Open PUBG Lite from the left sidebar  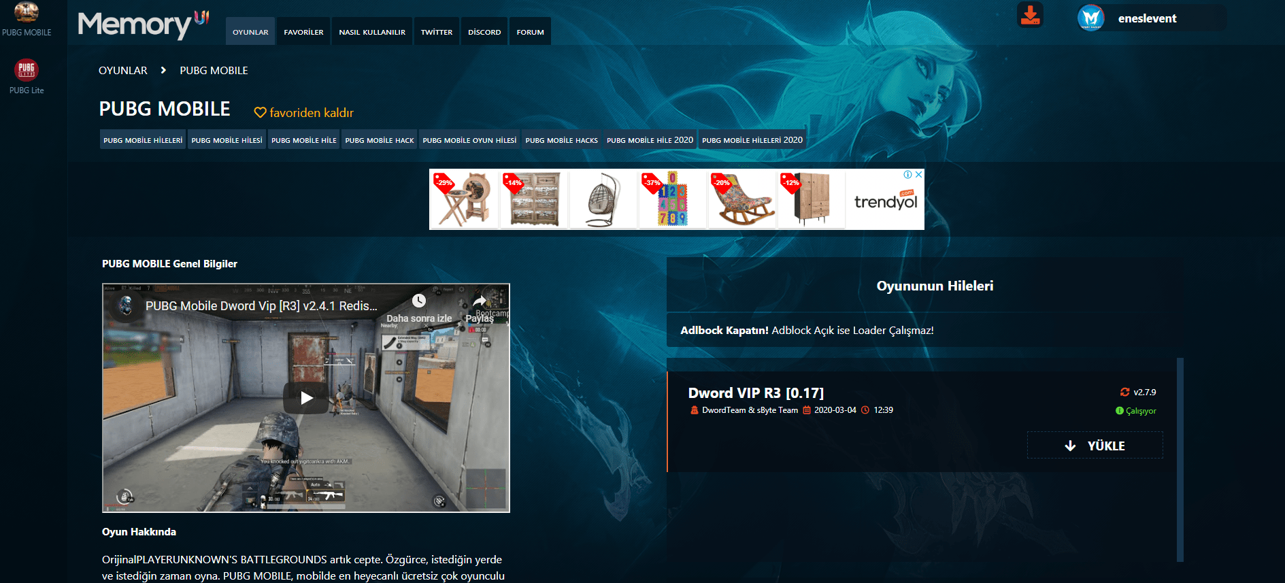point(27,76)
